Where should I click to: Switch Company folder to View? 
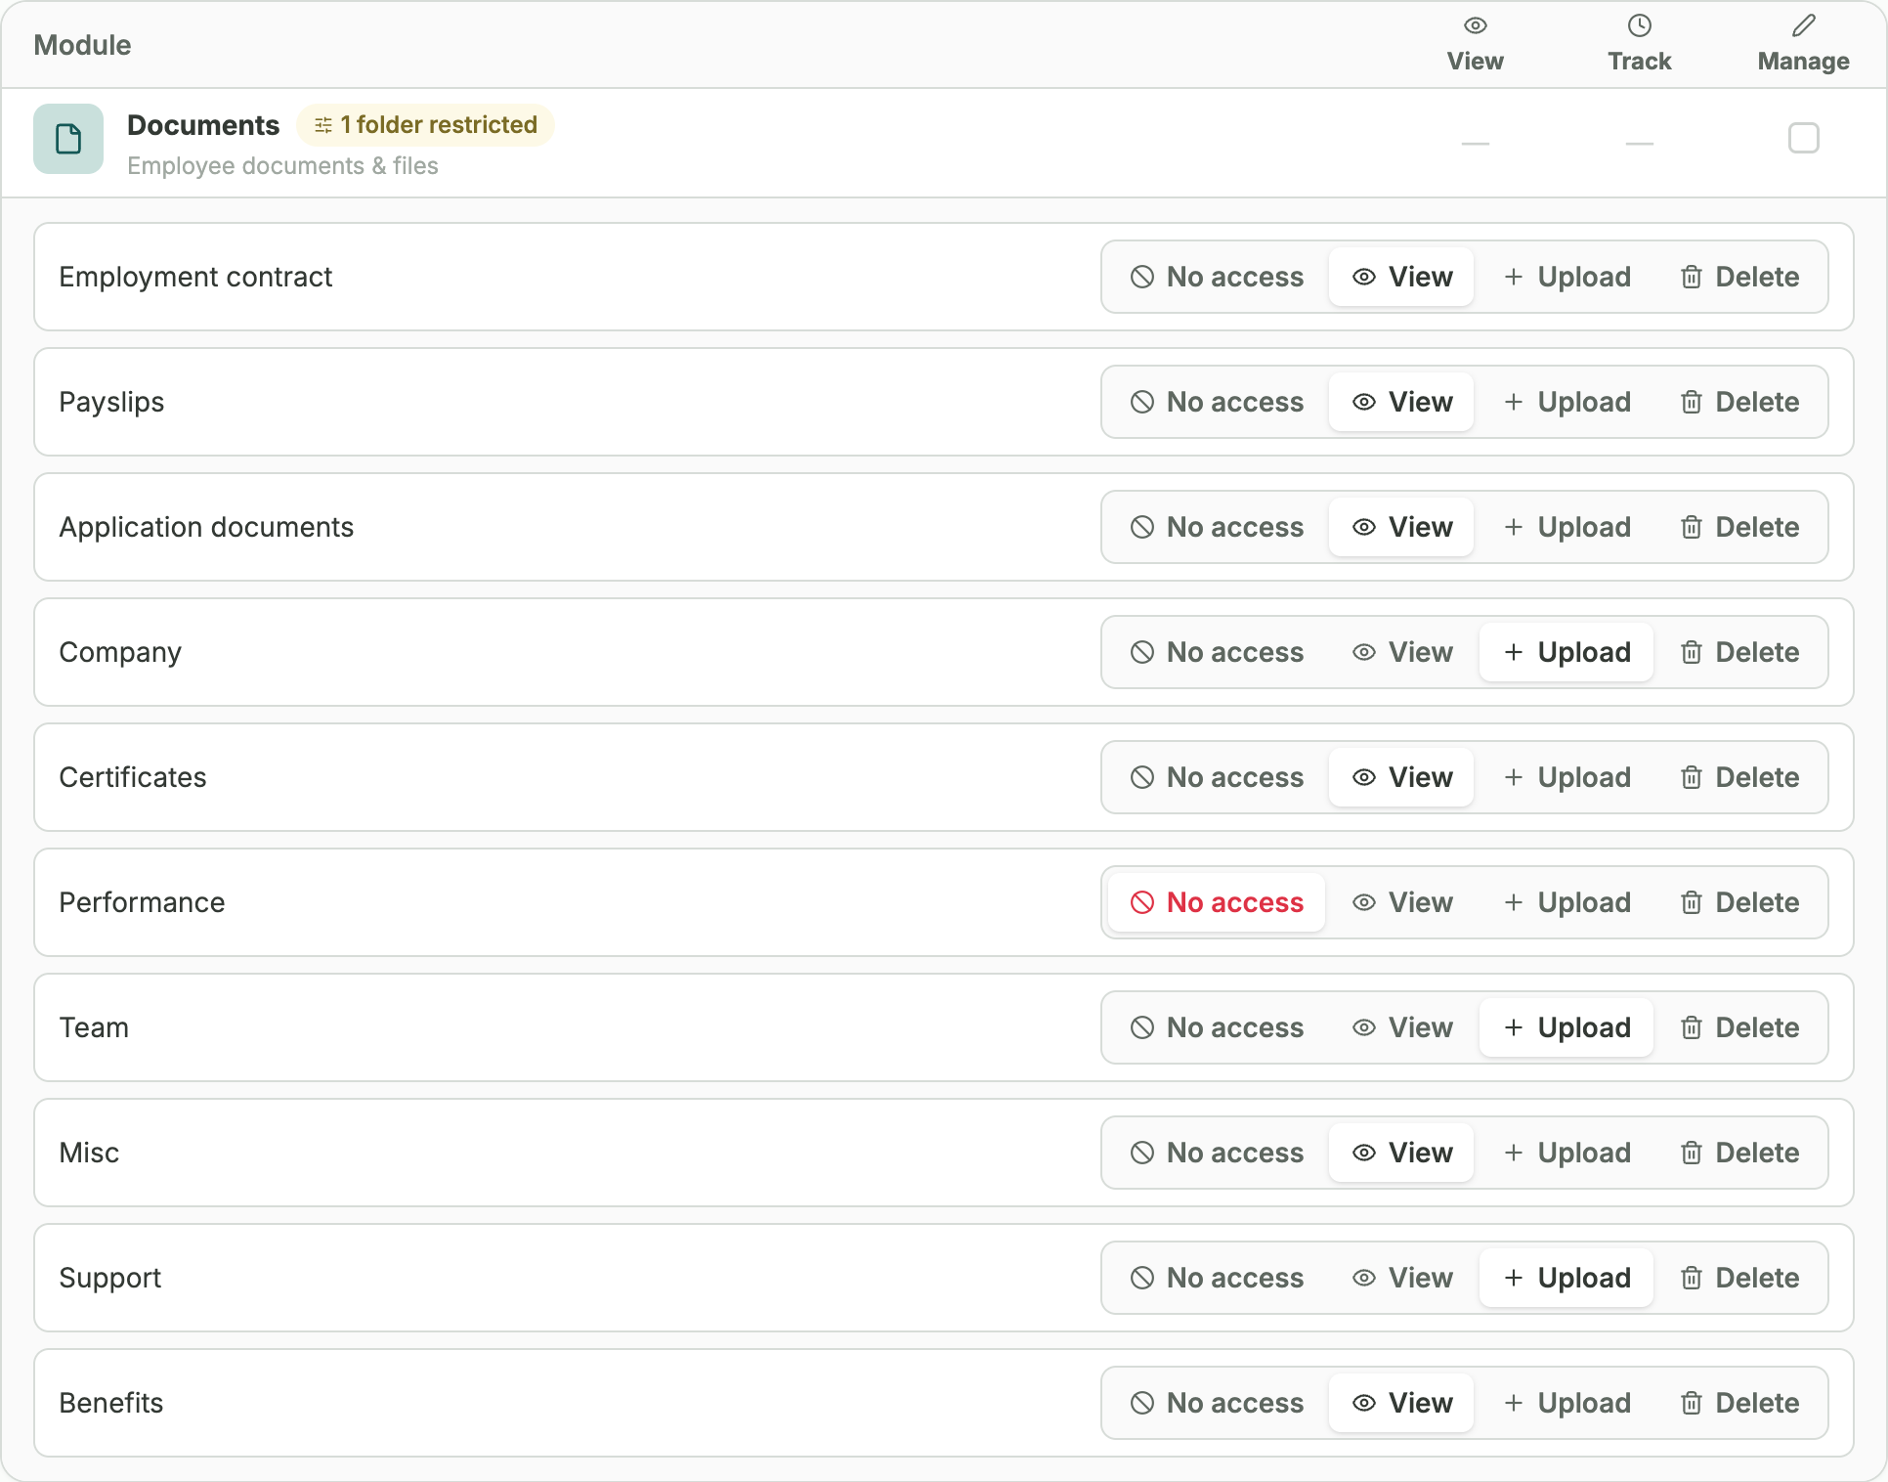(1401, 652)
